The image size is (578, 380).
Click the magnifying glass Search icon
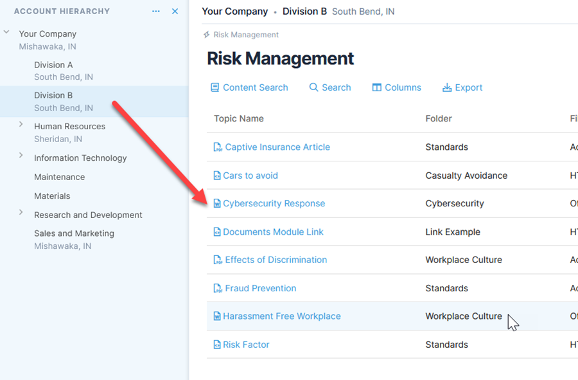pos(313,87)
